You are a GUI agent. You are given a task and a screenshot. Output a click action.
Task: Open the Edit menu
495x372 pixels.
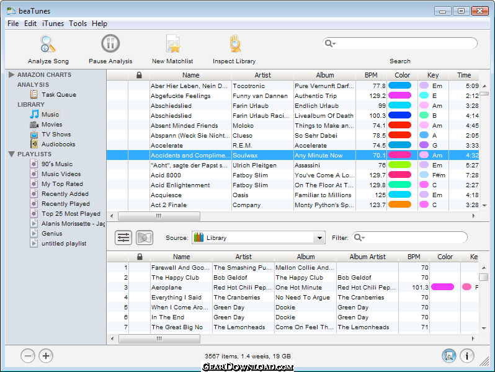point(30,24)
